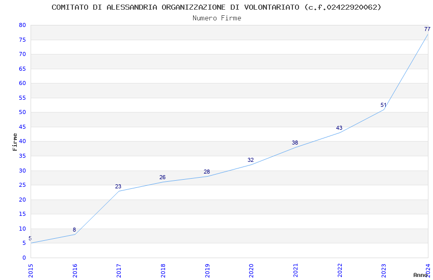This screenshot has width=433, height=280.
Task: Click y-axis tick value 0
Action: [24, 258]
